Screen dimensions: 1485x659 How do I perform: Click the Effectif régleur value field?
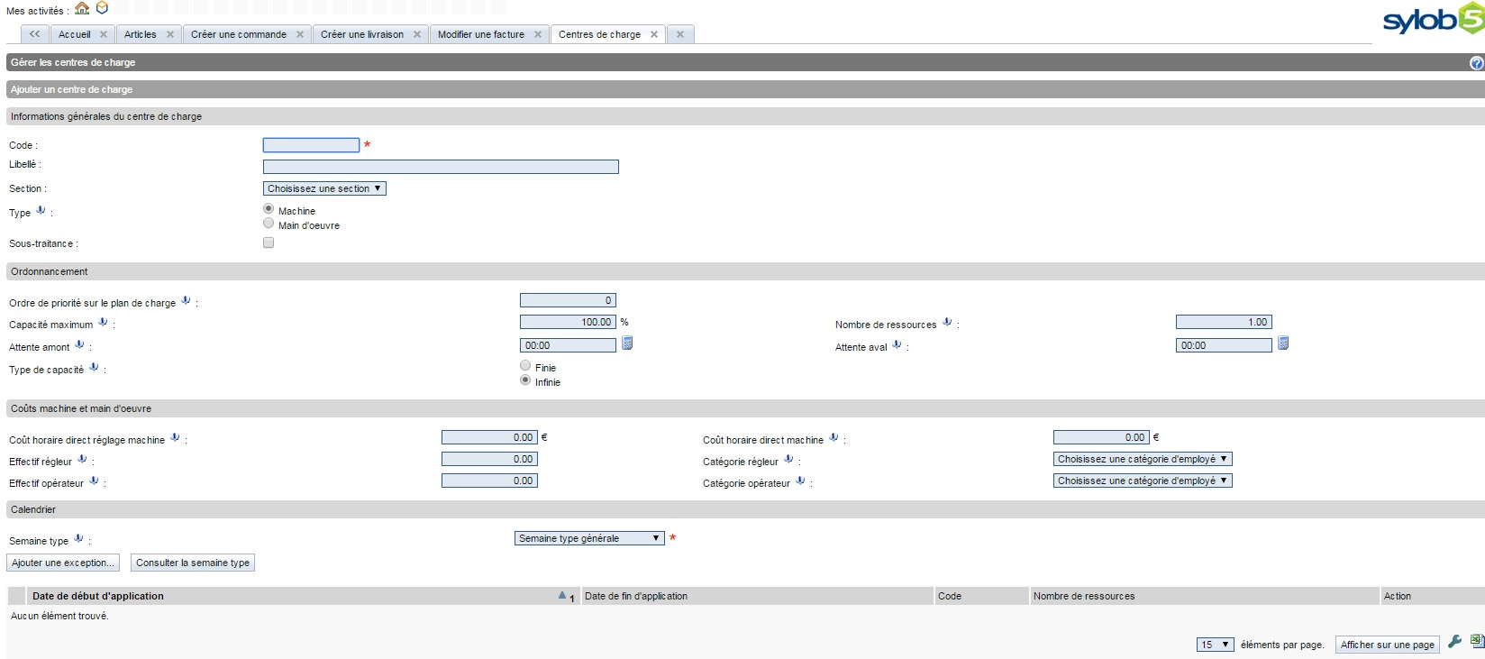pyautogui.click(x=489, y=459)
